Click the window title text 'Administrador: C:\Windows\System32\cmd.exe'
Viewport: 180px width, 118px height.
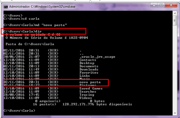click(42, 7)
